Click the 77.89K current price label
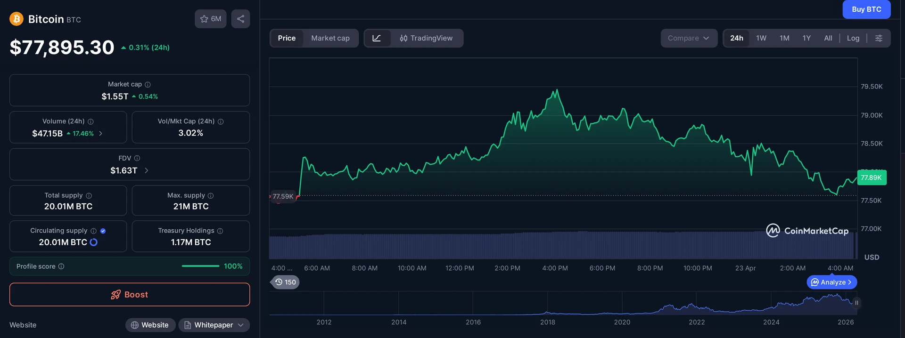 coord(872,177)
